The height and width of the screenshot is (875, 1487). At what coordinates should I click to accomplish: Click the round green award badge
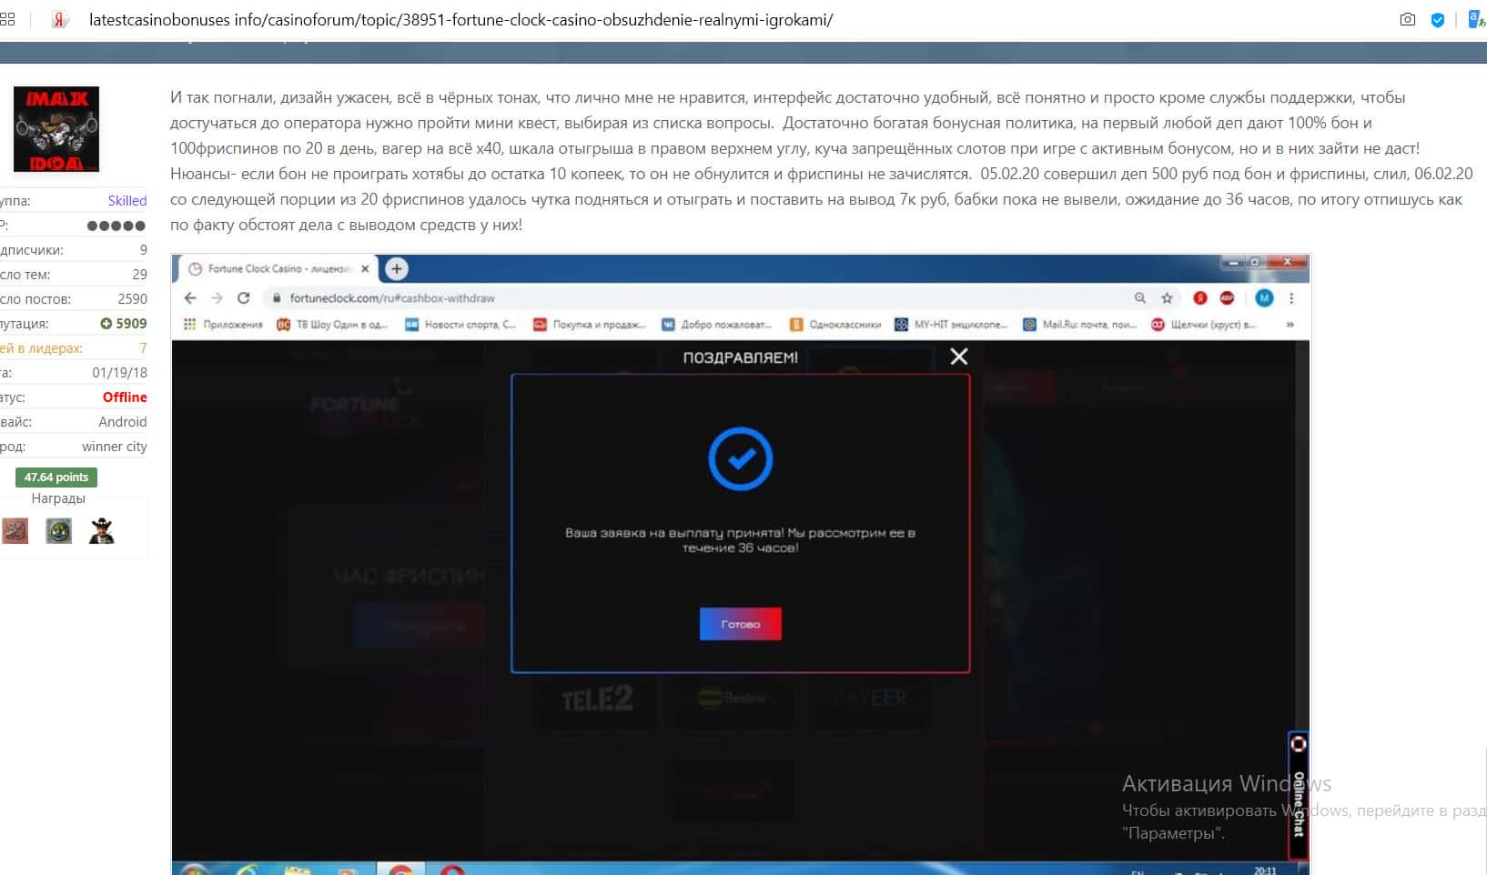(x=59, y=530)
